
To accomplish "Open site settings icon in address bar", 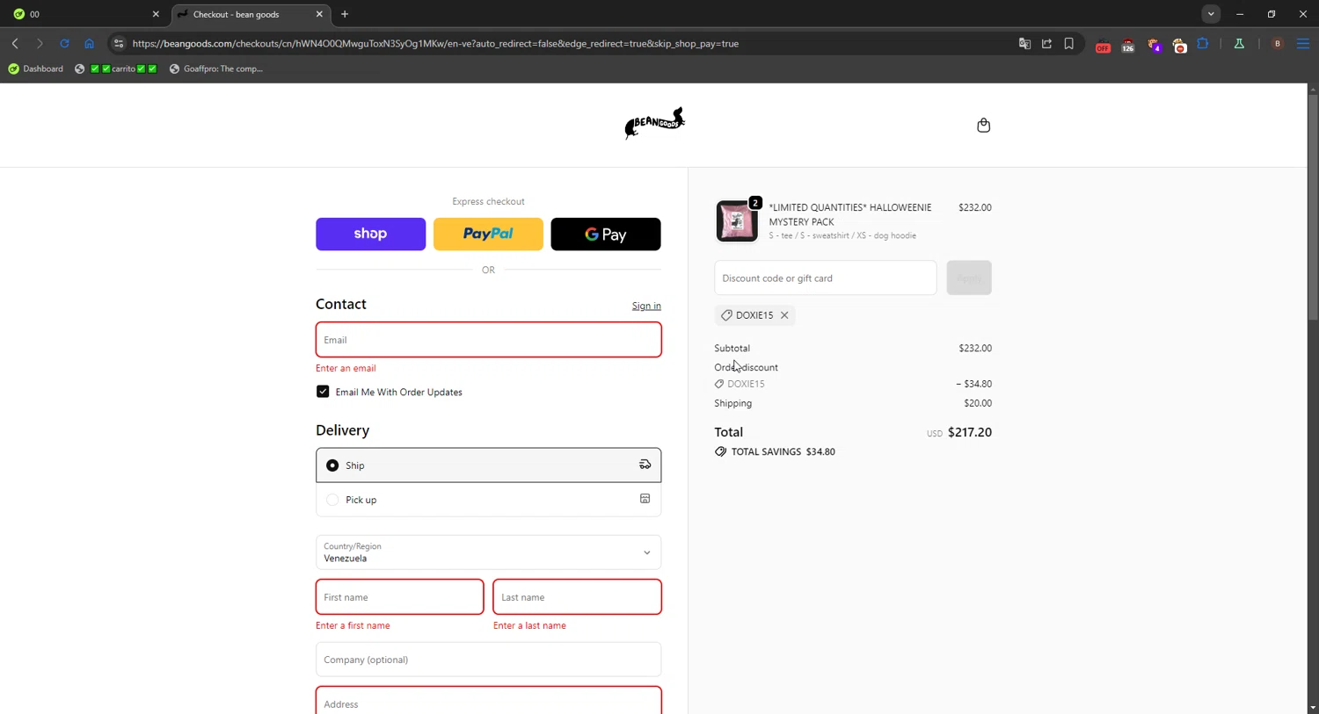I will click(119, 43).
